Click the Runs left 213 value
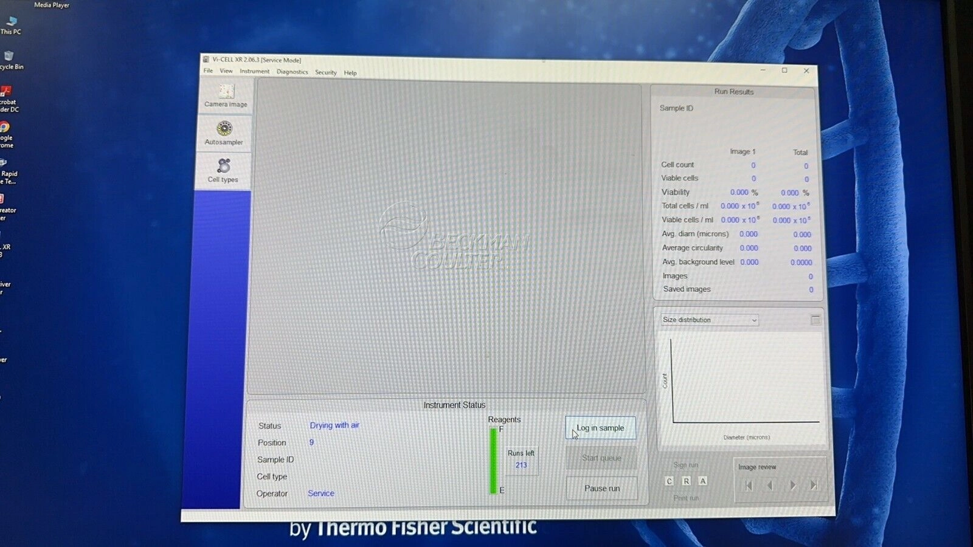The height and width of the screenshot is (547, 973). pos(521,465)
